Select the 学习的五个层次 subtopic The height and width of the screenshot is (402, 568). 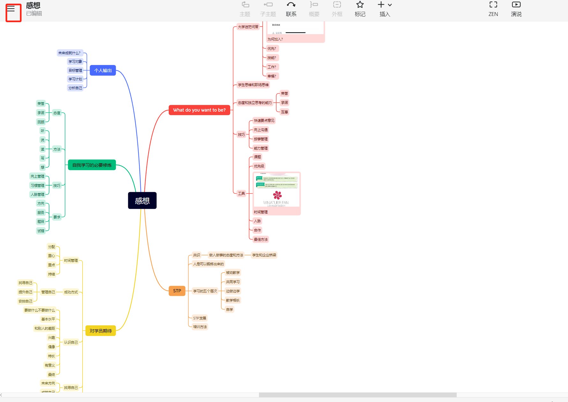click(205, 291)
